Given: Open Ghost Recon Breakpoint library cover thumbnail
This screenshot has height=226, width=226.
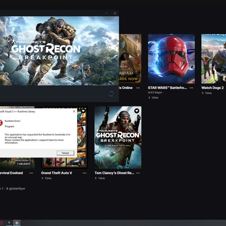Looking at the screenshot, I should point(118,137).
